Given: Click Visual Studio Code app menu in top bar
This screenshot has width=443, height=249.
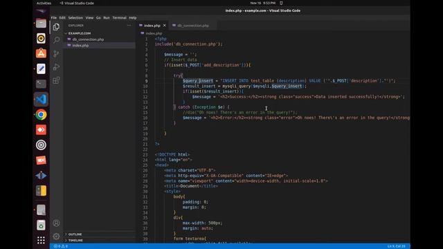Looking at the screenshot, I should 77,3.
